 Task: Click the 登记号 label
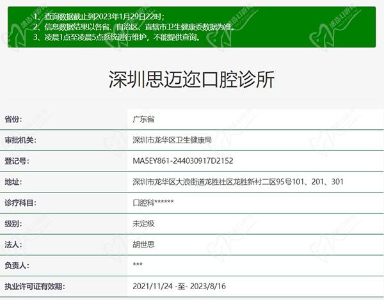tap(17, 161)
